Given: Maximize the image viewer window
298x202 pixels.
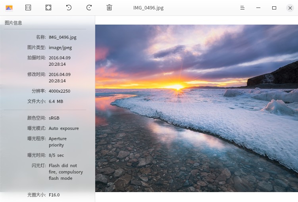Looking at the screenshot, I should point(274,8).
